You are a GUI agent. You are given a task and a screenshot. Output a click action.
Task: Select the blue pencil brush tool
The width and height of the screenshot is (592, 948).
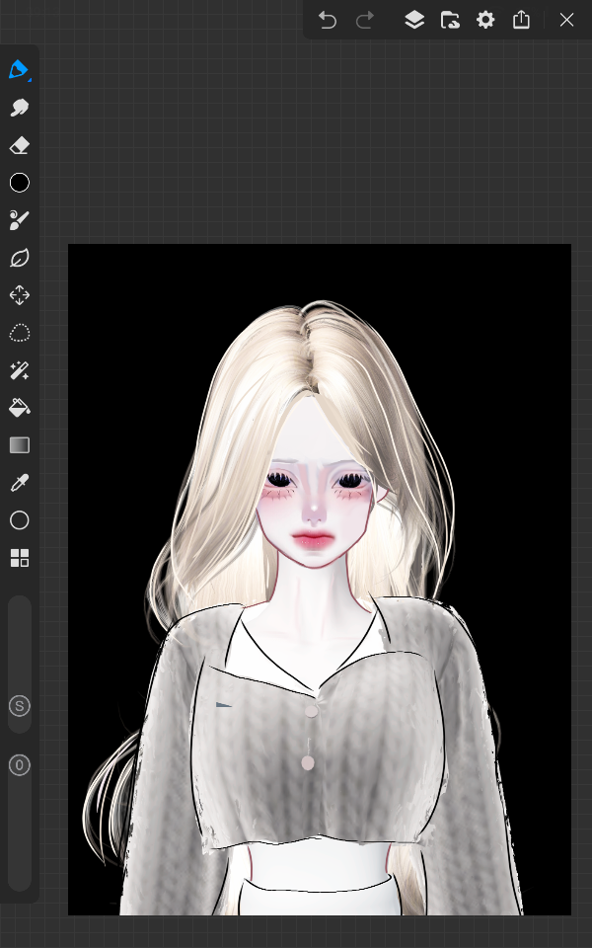[x=19, y=70]
